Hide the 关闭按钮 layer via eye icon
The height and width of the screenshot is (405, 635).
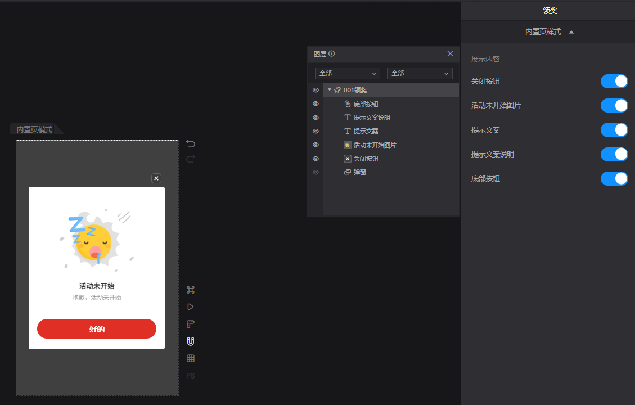coord(316,159)
